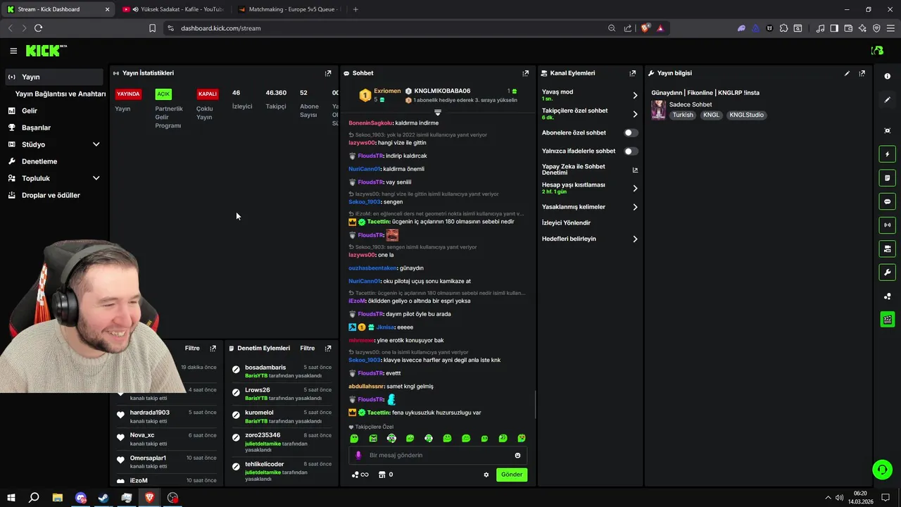Toggle Abonelere özel sohbet switch

pos(631,132)
